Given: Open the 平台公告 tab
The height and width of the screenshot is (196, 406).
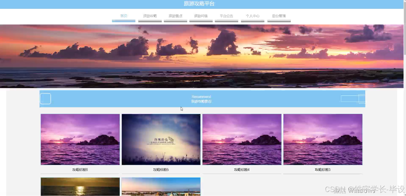Looking at the screenshot, I should pyautogui.click(x=227, y=16).
